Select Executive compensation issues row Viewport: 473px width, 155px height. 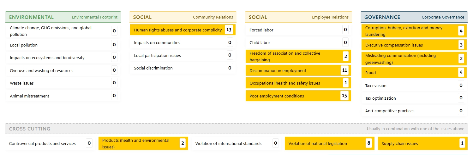pos(414,45)
